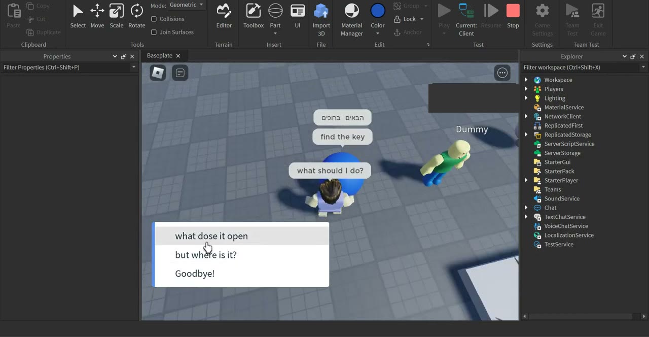Open the Toolbox

point(253,16)
